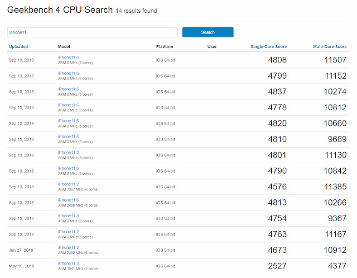Select the multi-core score 10912

(335, 250)
